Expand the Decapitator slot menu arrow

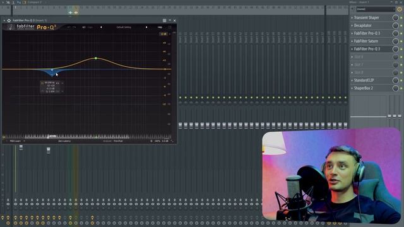pyautogui.click(x=352, y=25)
